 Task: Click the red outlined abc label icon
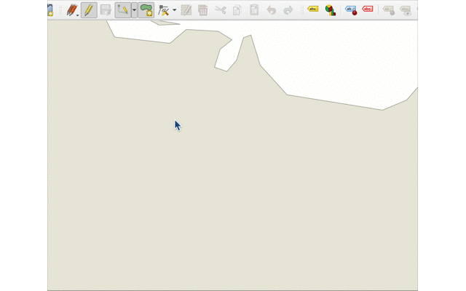coord(368,9)
